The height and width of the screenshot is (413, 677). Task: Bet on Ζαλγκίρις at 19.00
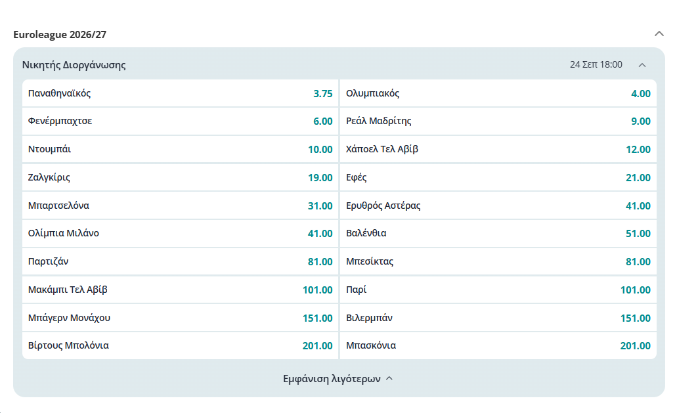click(x=181, y=177)
